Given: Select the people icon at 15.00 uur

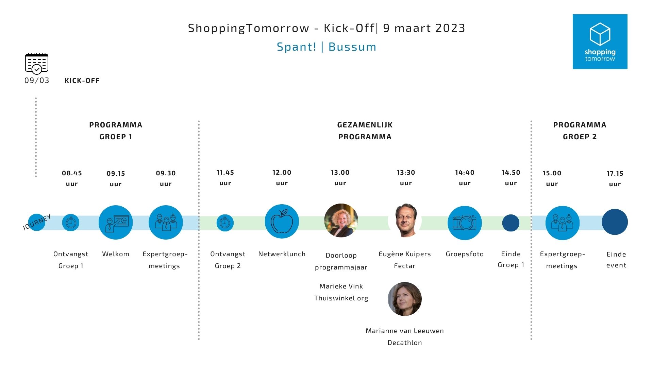Looking at the screenshot, I should point(563,223).
